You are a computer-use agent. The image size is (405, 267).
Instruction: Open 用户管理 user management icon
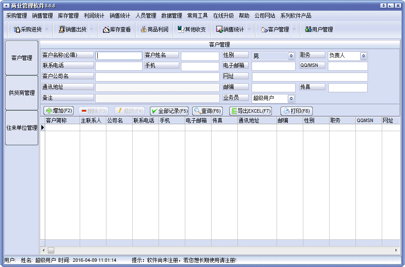point(319,30)
